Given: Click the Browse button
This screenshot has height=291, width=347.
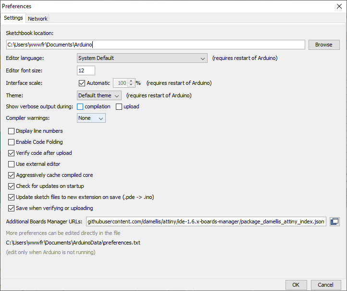Looking at the screenshot, I should pos(324,45).
